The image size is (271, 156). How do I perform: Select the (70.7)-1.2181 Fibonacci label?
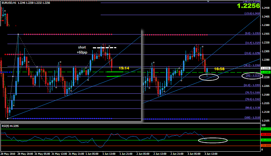click(x=252, y=92)
